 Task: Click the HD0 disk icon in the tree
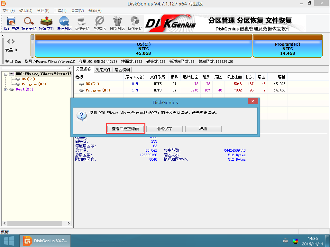tap(12, 74)
